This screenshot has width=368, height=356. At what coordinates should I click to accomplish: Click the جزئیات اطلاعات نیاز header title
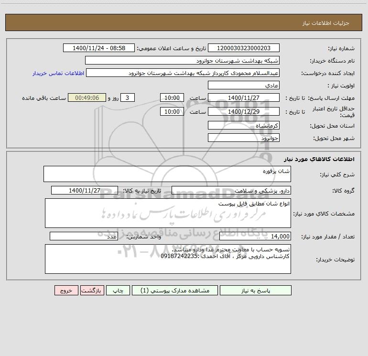(326, 23)
